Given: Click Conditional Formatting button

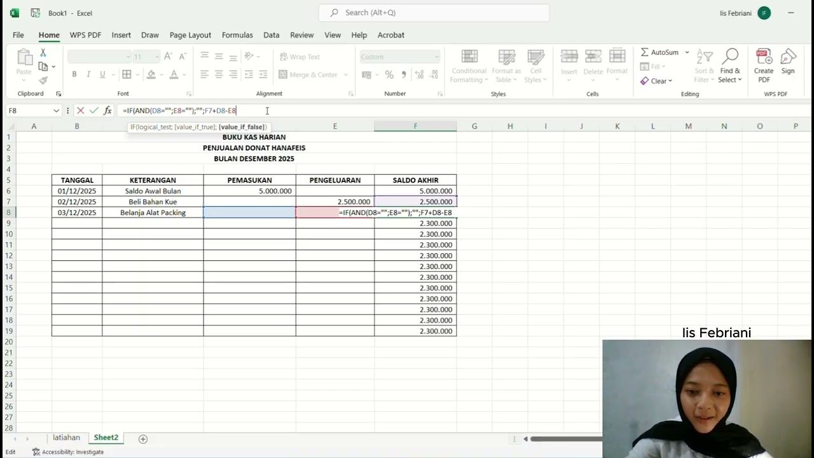Looking at the screenshot, I should tap(469, 66).
